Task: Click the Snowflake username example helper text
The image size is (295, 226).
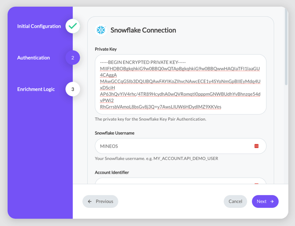Action: 156,159
